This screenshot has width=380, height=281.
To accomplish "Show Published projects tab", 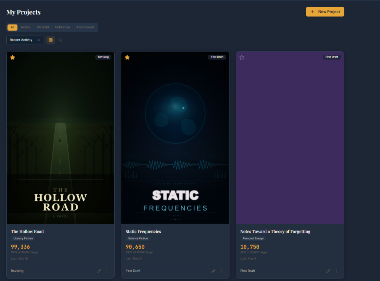I will (62, 27).
